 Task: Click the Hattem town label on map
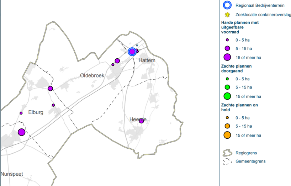(x=147, y=60)
